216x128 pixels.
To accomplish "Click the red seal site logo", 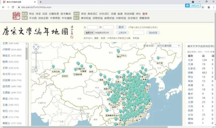I will point(16,16).
